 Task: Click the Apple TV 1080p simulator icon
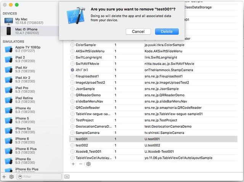(8, 49)
